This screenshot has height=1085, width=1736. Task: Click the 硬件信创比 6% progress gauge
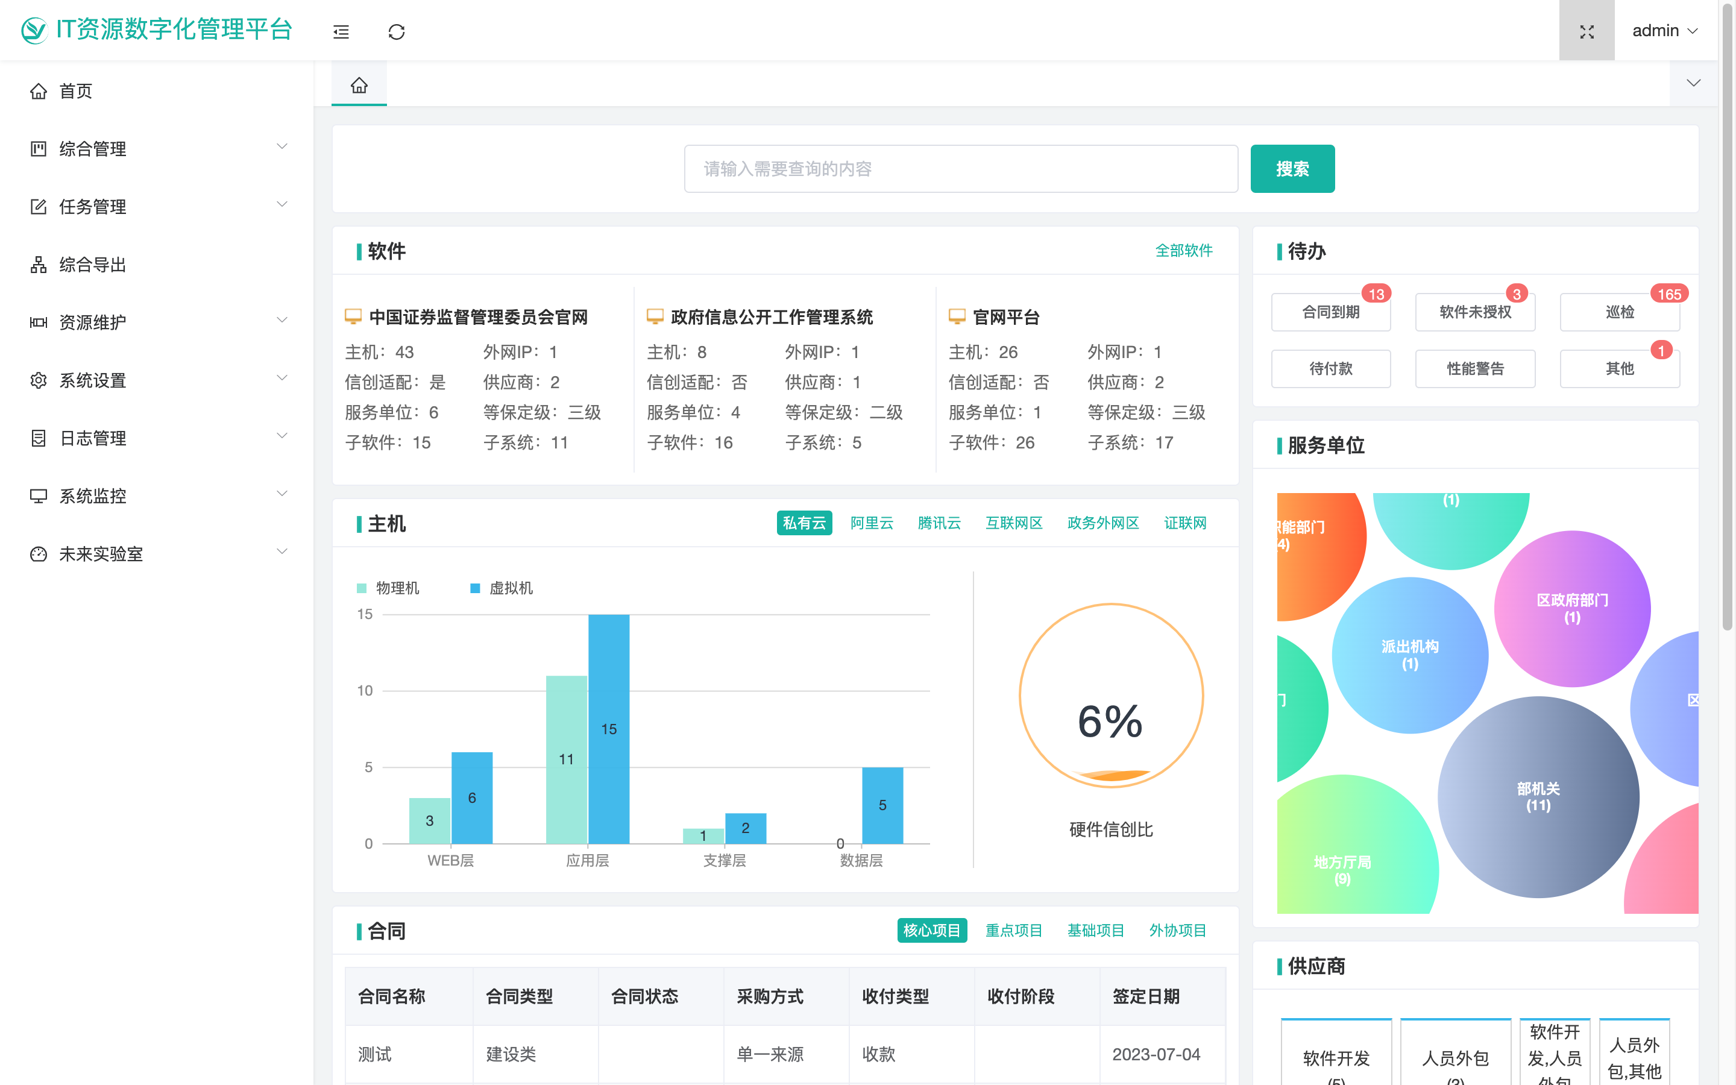pyautogui.click(x=1111, y=696)
